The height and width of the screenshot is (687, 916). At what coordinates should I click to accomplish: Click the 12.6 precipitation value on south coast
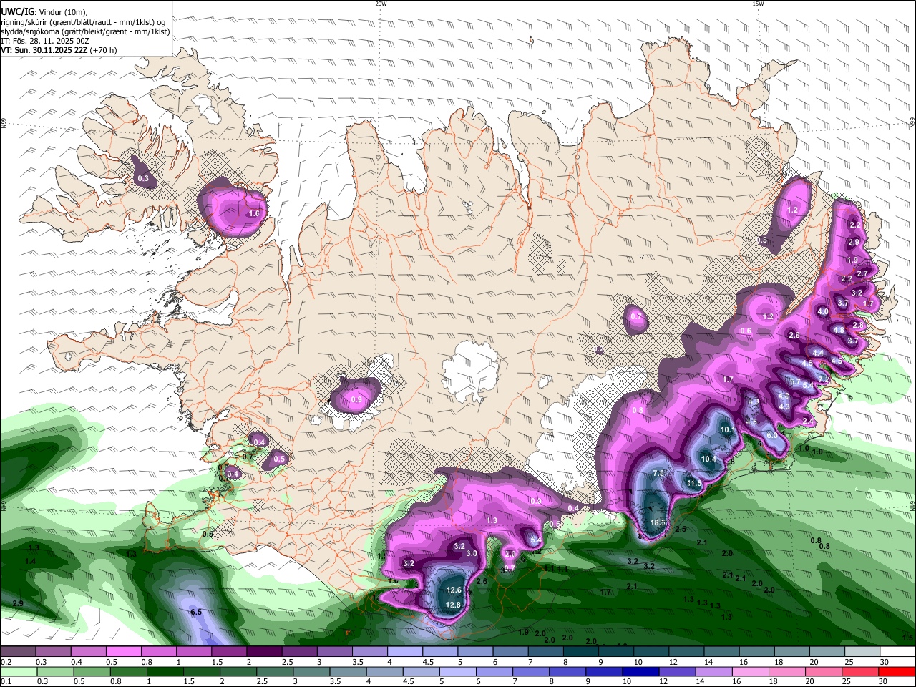(x=454, y=590)
